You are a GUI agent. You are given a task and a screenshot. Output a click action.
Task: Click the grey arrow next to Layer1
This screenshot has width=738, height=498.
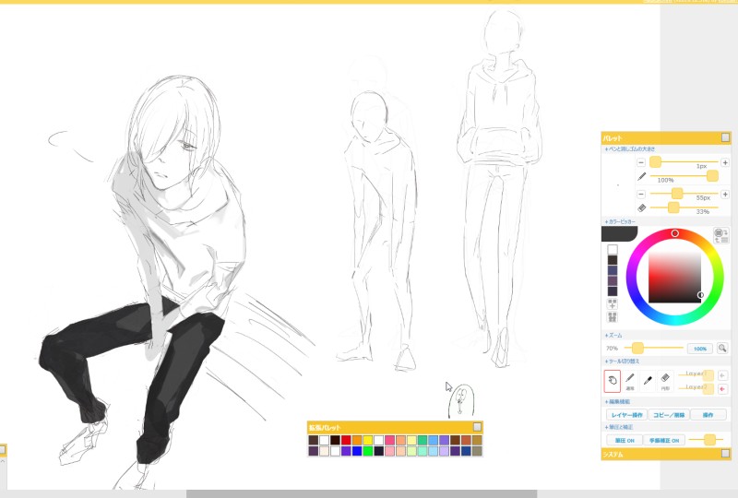722,375
